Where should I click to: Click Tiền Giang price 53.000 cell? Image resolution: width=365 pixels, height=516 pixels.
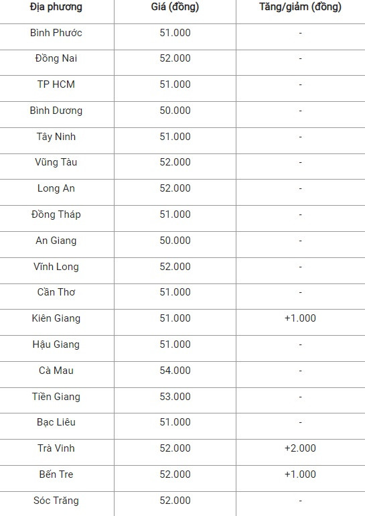pyautogui.click(x=175, y=396)
